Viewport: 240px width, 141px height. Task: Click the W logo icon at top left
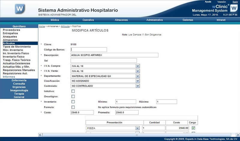(20, 8)
